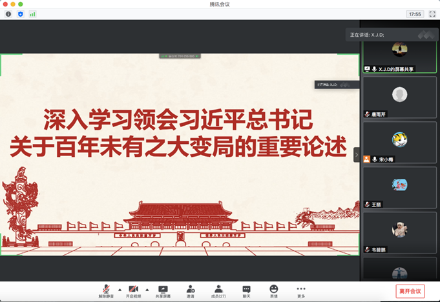Click the 表情 emoji reactions icon

tap(274, 288)
